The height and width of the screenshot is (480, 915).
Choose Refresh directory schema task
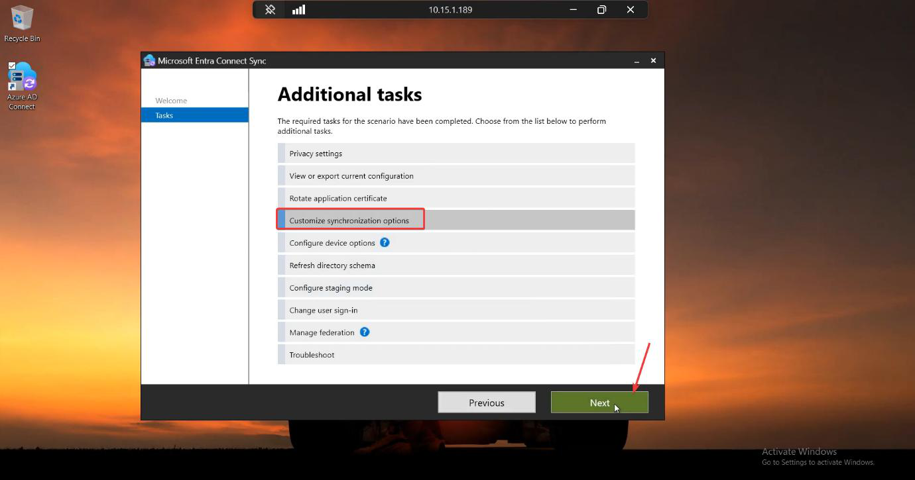pyautogui.click(x=456, y=265)
